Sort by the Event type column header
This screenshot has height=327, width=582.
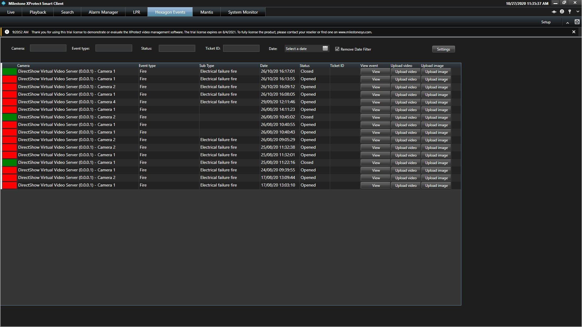tap(147, 65)
